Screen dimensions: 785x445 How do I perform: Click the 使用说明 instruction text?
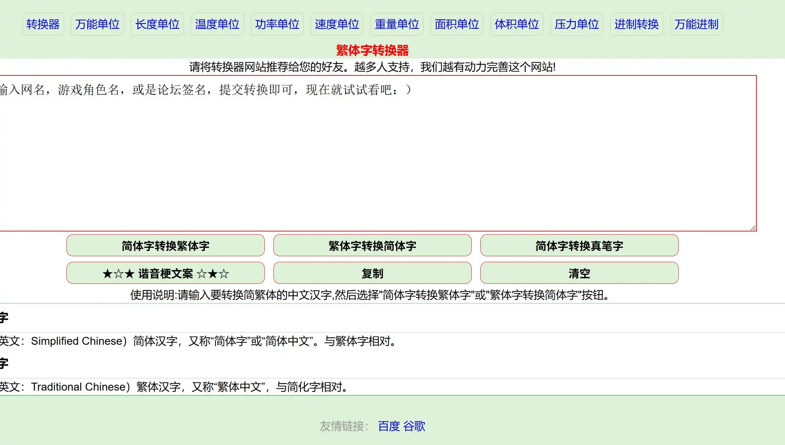coord(370,295)
